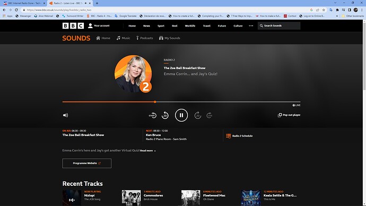Go to BBC Sport in top navigation
Image resolution: width=366 pixels, height=206 pixels.
161,26
